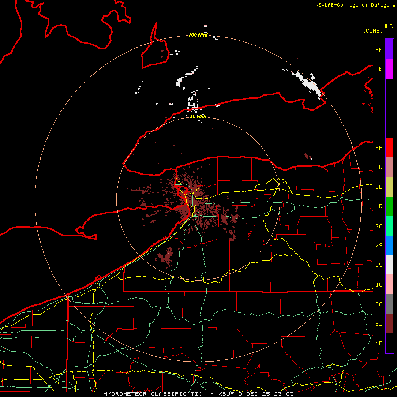Click the 50 NMI range ring label

coord(198,116)
